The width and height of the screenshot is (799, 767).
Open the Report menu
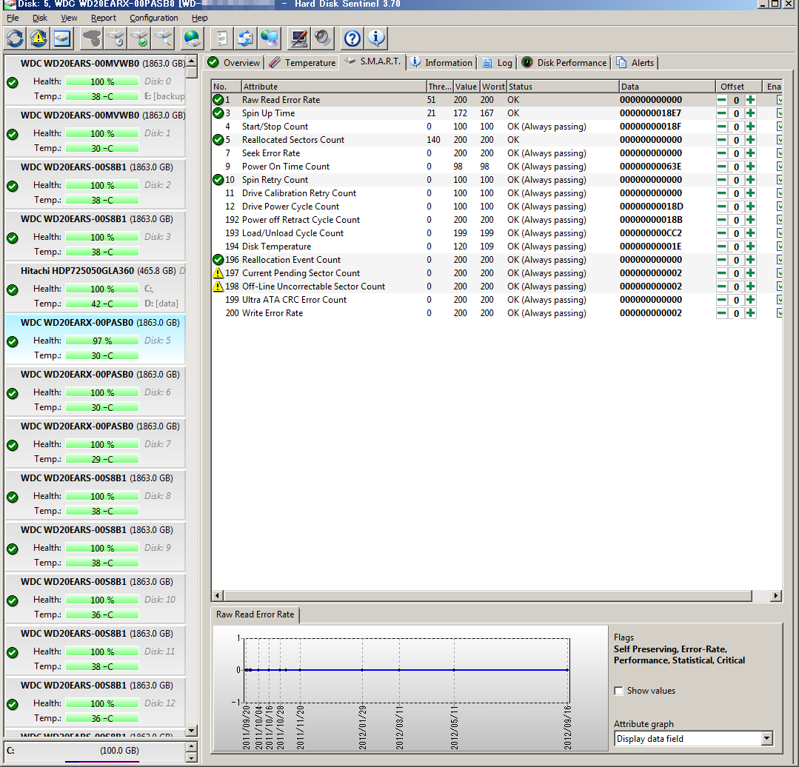tap(104, 18)
